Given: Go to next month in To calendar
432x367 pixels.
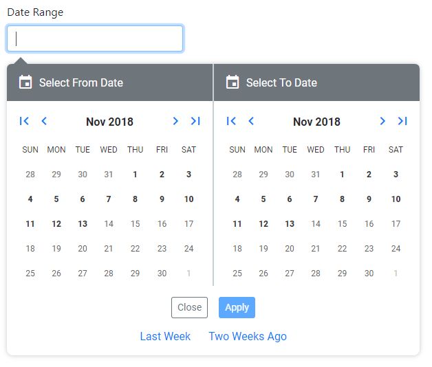Looking at the screenshot, I should click(382, 122).
